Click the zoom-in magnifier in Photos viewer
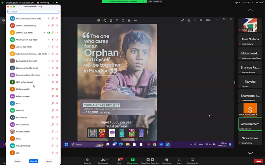 click(201, 20)
